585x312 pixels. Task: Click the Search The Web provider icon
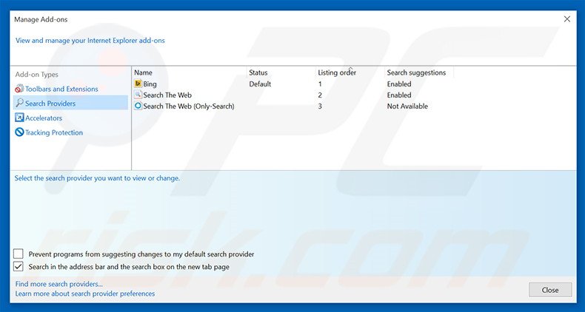(138, 95)
